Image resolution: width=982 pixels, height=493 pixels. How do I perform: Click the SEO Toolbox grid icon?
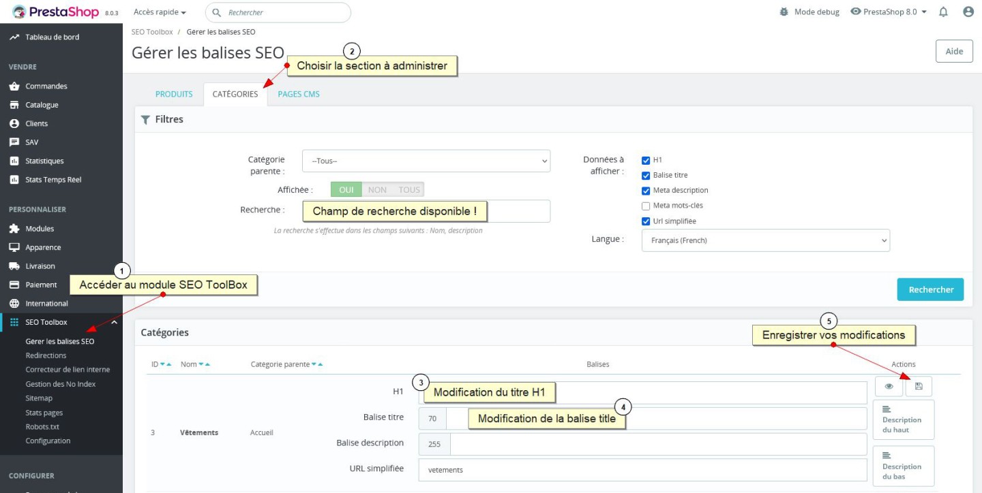point(14,322)
